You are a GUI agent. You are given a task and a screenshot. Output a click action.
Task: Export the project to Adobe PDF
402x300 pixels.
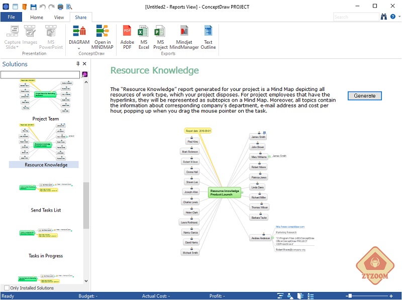[x=127, y=37]
